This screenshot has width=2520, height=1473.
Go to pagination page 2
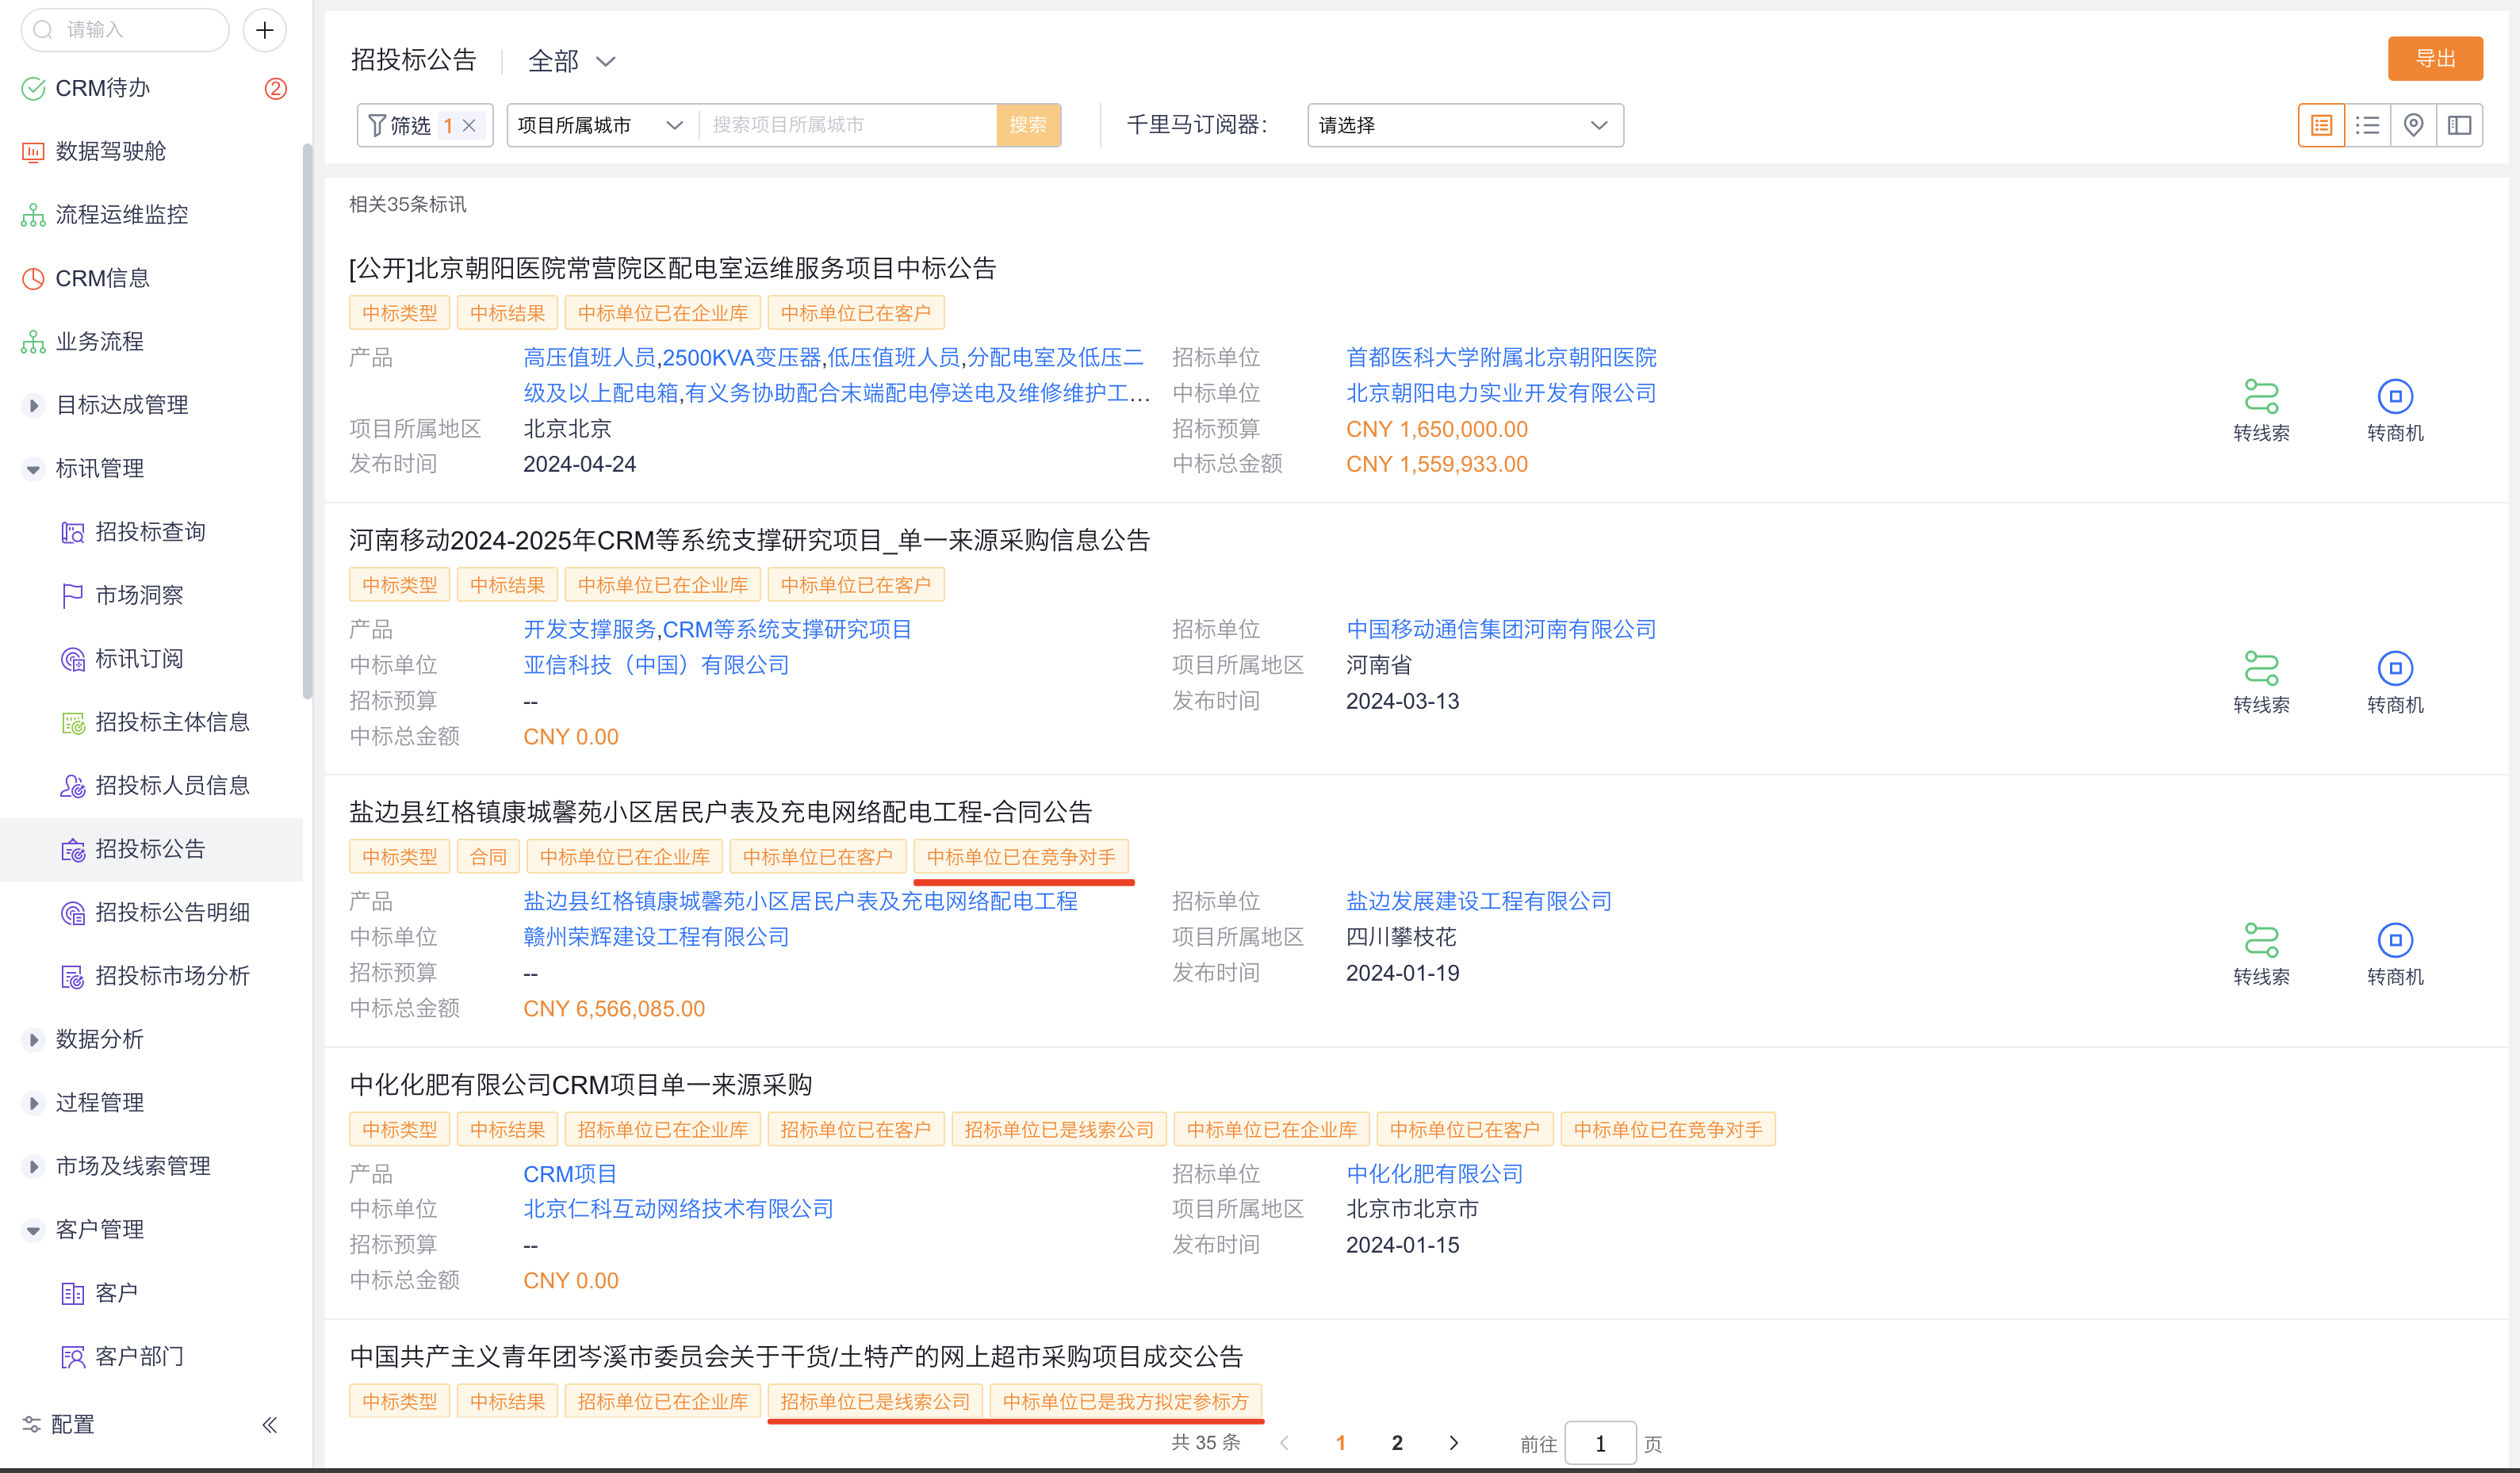point(1397,1443)
